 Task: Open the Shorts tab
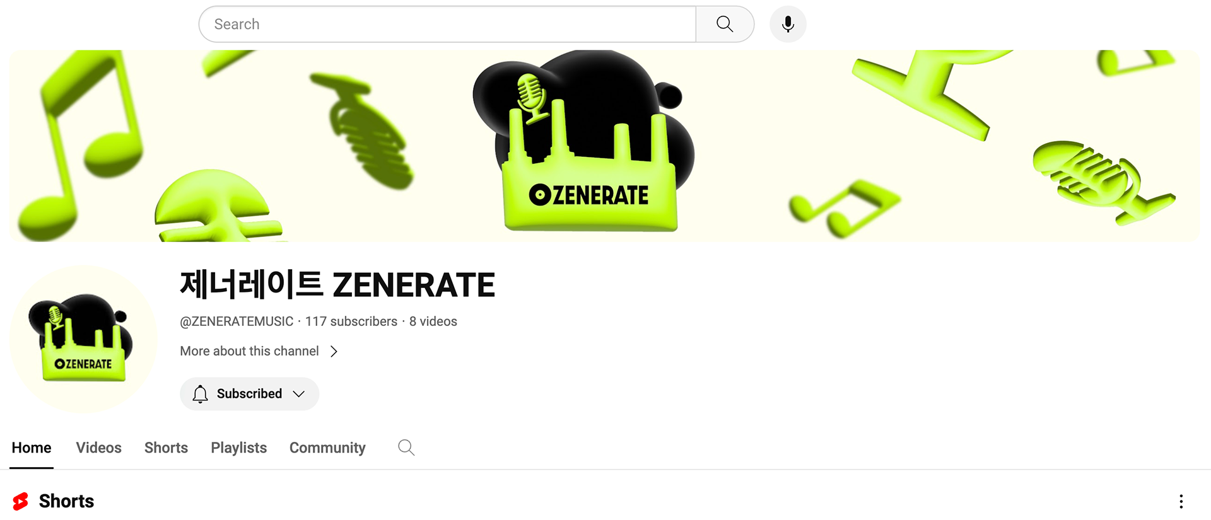coord(166,448)
